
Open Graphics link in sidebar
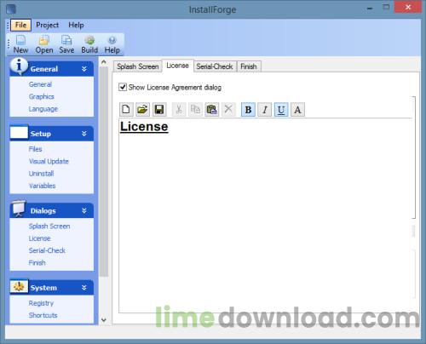coord(42,96)
